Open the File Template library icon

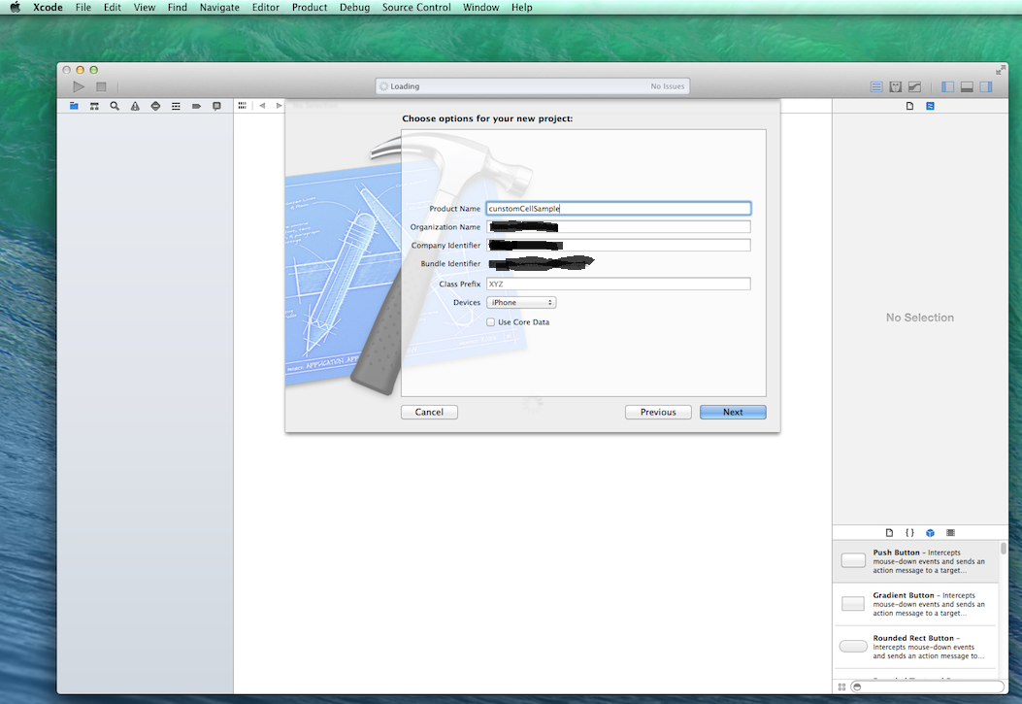coord(889,532)
